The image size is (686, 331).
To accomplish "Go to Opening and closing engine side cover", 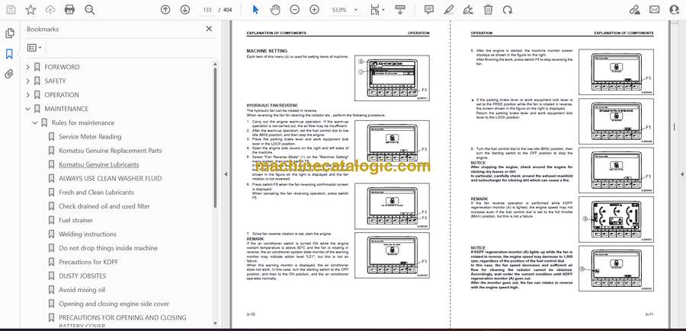I will pos(114,304).
